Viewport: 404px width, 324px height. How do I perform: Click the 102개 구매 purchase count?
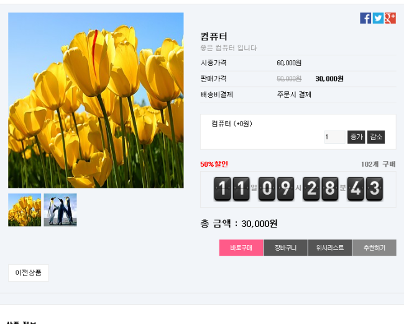click(378, 164)
